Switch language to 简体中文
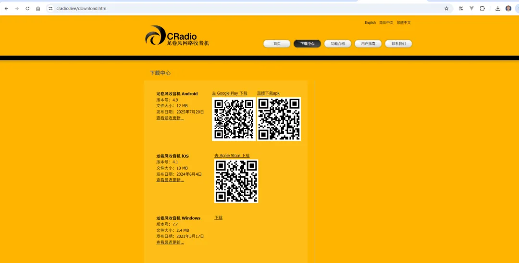 (386, 23)
